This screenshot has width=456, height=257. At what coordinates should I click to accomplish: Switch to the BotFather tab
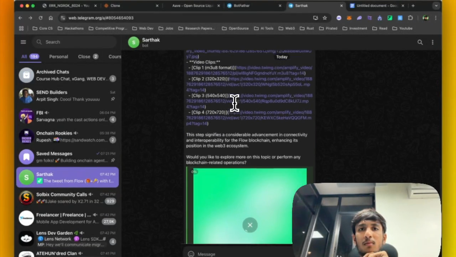pos(254,6)
